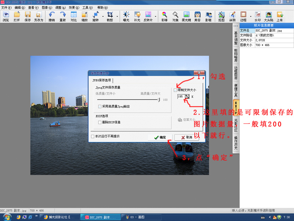Click the 撤销 (Undo) toolbar icon
294x221 pixels.
[x=52, y=16]
